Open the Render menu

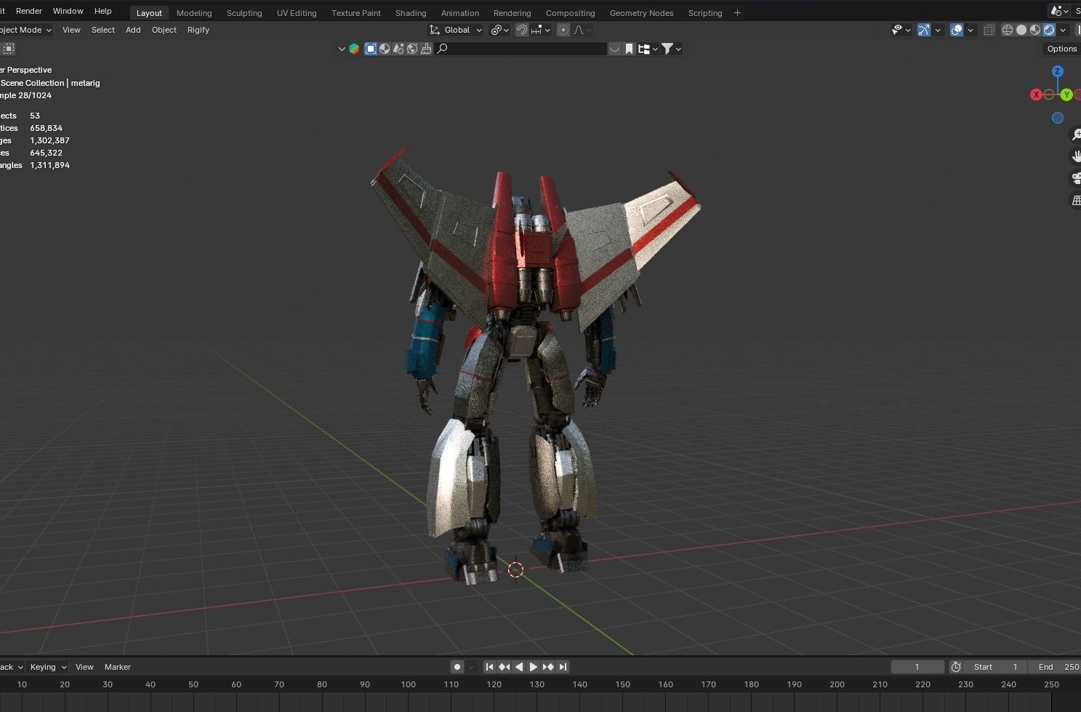[x=29, y=11]
